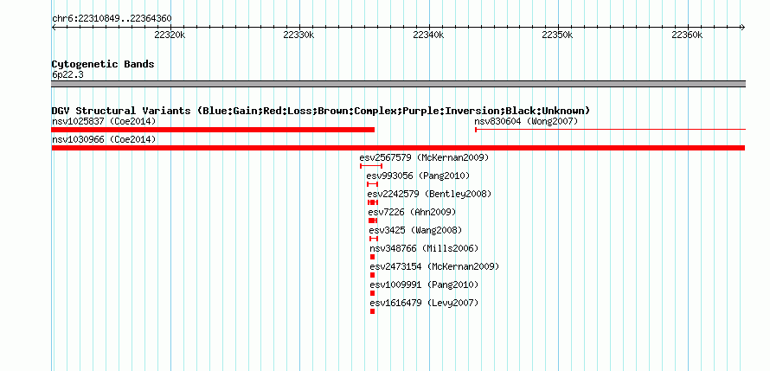Open esv3425 (Wang2008) variant label

pyautogui.click(x=415, y=230)
